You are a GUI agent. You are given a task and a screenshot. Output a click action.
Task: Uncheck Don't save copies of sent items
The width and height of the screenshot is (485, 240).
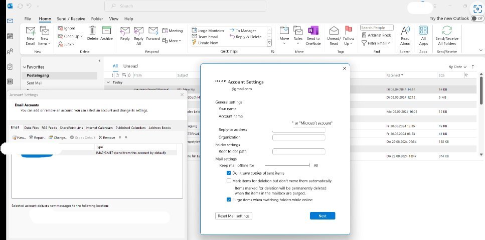point(229,173)
